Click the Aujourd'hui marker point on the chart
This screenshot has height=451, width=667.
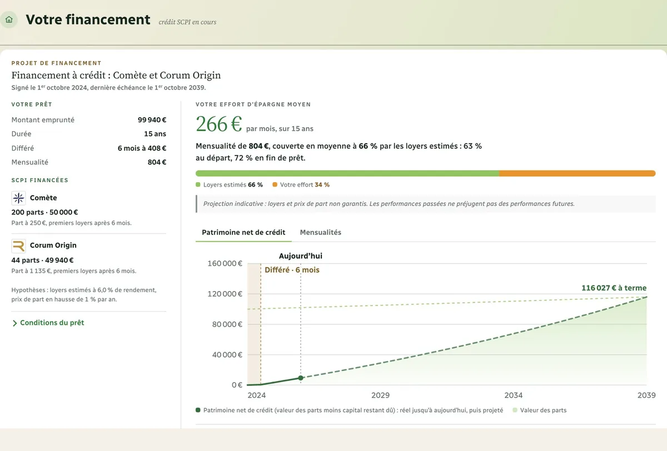point(301,378)
